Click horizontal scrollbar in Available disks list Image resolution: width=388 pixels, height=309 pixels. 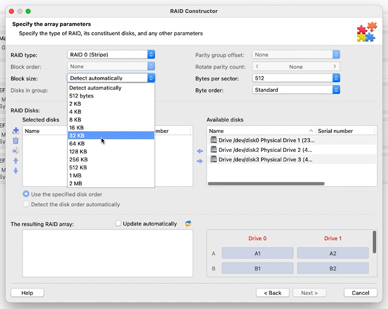(x=266, y=183)
